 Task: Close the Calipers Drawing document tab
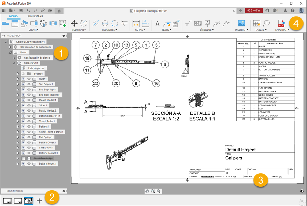pyautogui.click(x=234, y=11)
